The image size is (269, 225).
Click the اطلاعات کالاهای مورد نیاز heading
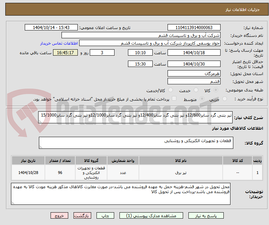(238, 128)
